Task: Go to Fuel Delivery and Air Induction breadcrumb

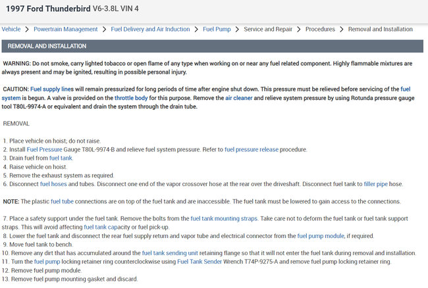Action: pyautogui.click(x=150, y=30)
